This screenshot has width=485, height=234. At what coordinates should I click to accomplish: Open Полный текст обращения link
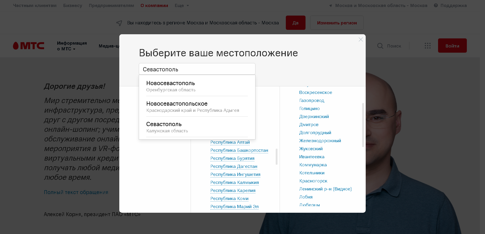(x=76, y=192)
